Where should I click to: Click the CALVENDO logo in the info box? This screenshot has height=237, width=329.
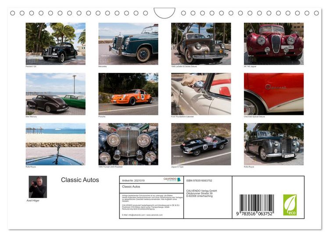tap(172, 180)
